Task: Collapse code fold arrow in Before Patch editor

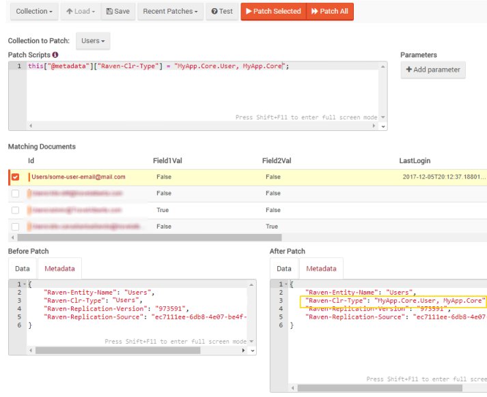Action: (25, 284)
